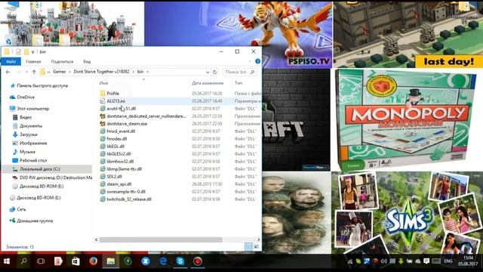Select Этот компьютер in navigation pane

coord(32,109)
